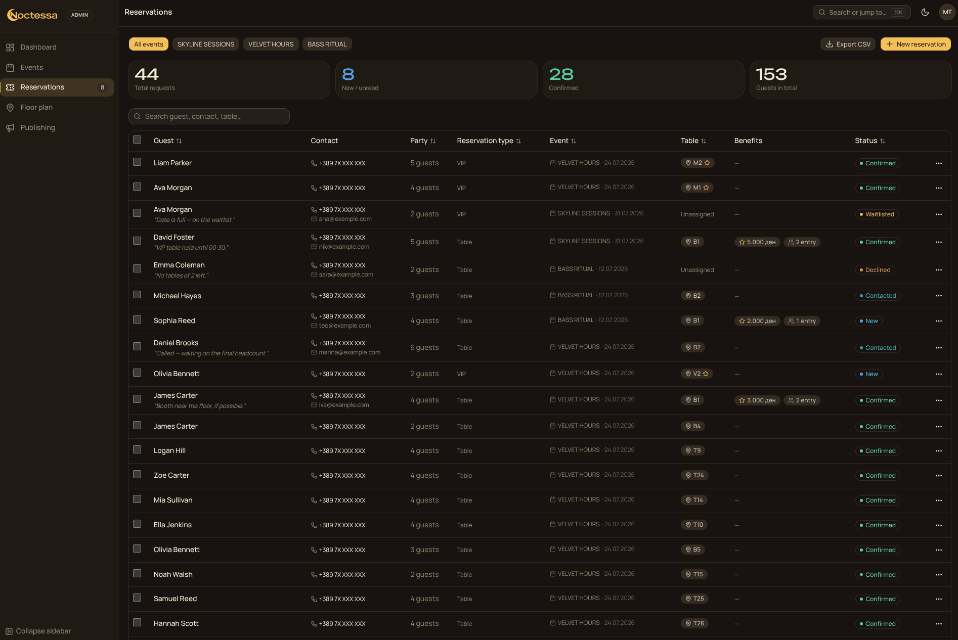Open actions menu for David Foster

pos(939,242)
